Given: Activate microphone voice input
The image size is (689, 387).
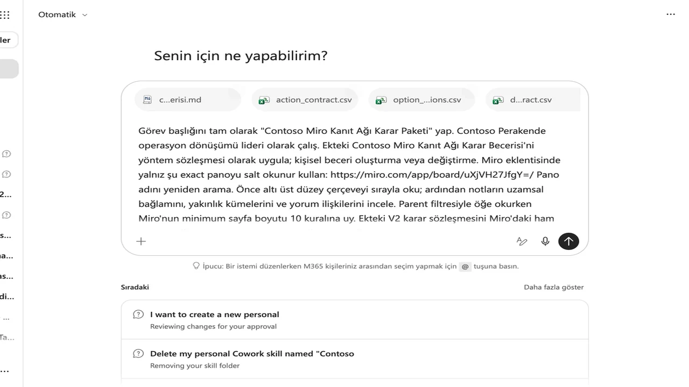Looking at the screenshot, I should click(x=545, y=241).
